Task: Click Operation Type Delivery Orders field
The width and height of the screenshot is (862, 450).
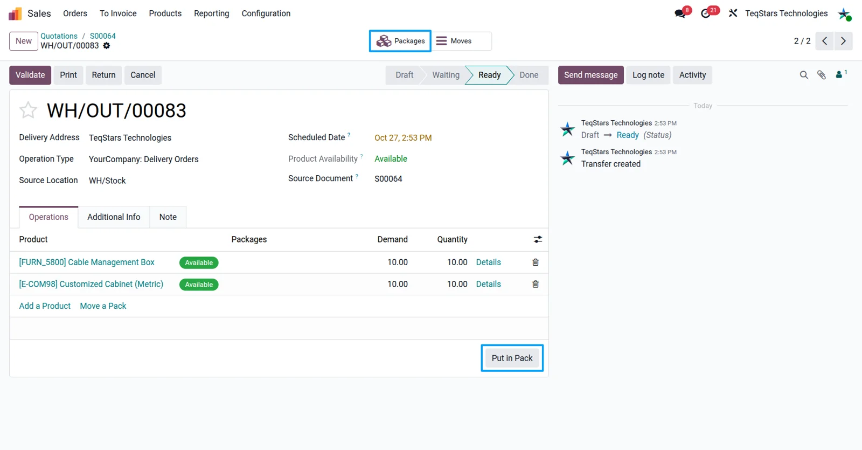Action: 144,160
